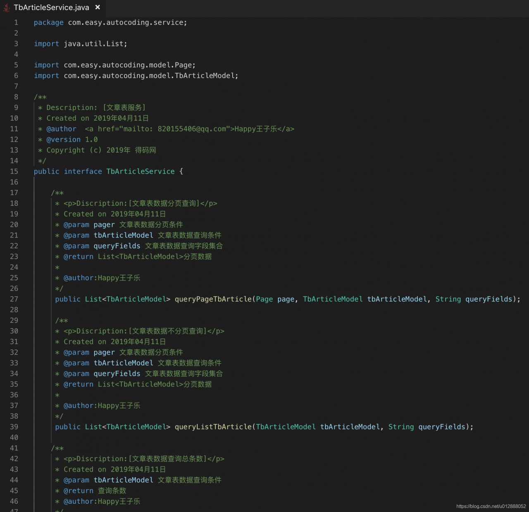Viewport: 529px width, 512px height.
Task: Click the import of model.TbArticleModel line
Action: pos(136,76)
